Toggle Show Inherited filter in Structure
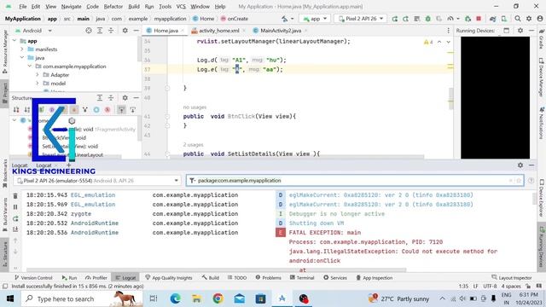Image resolution: width=546 pixels, height=307 pixels. pyautogui.click(x=85, y=110)
